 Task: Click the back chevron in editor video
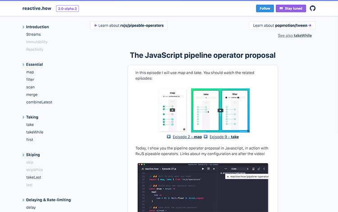pos(264,169)
